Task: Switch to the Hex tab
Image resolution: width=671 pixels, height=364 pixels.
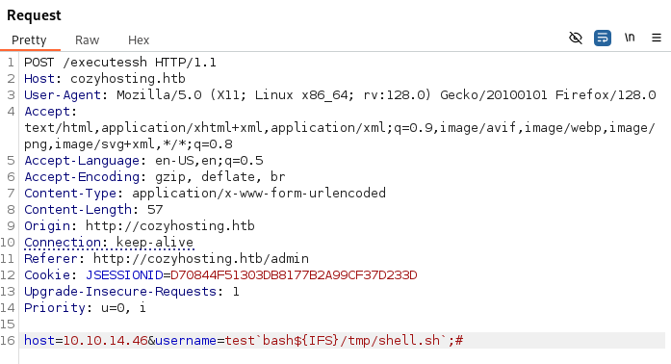Action: click(139, 40)
